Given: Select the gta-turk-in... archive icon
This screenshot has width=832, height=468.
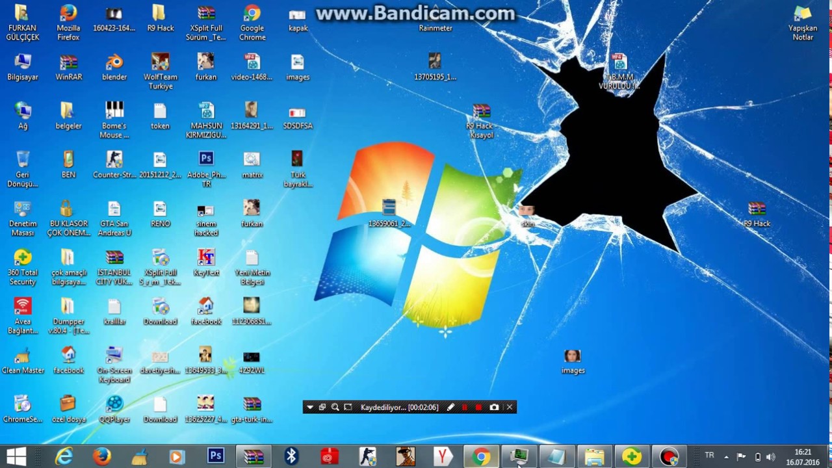Looking at the screenshot, I should pos(252,409).
